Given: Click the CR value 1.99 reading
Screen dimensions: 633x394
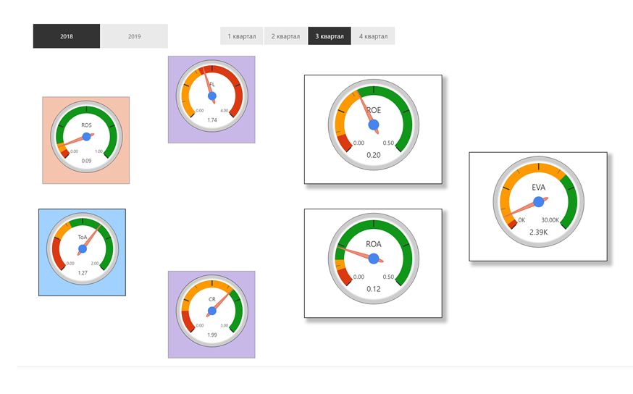Looking at the screenshot, I should [x=212, y=335].
